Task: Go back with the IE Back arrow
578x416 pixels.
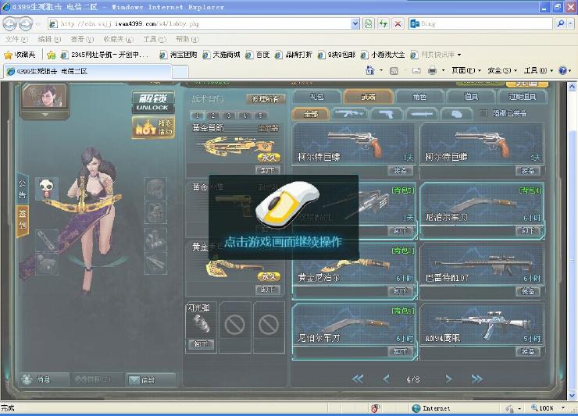Action: tap(9, 24)
